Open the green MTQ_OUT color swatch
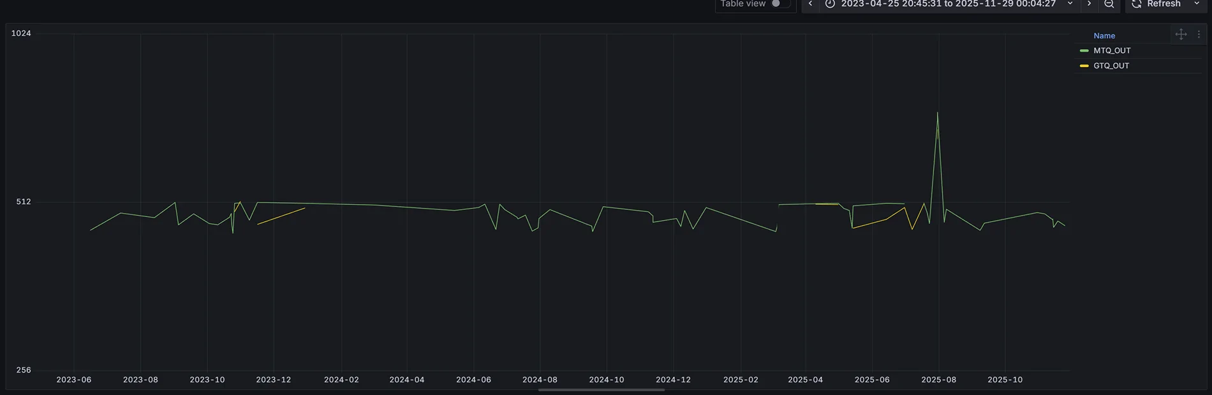This screenshot has height=395, width=1212. click(x=1084, y=50)
